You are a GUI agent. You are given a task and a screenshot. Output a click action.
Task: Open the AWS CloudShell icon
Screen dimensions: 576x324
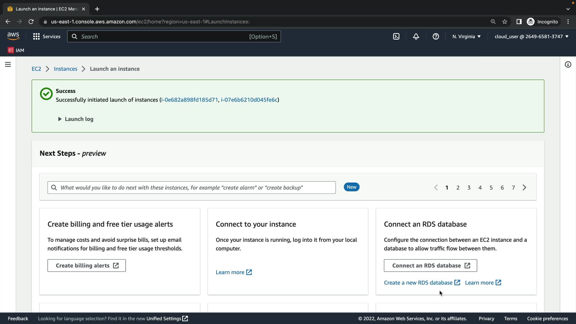point(396,37)
